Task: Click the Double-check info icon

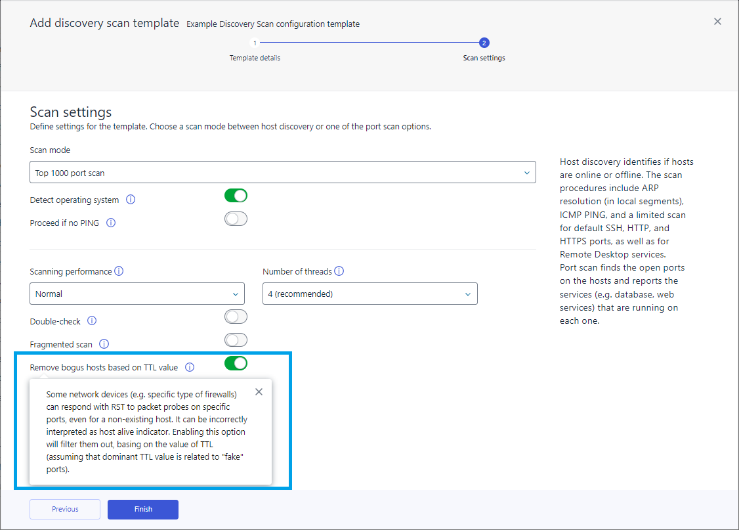Action: click(x=92, y=320)
